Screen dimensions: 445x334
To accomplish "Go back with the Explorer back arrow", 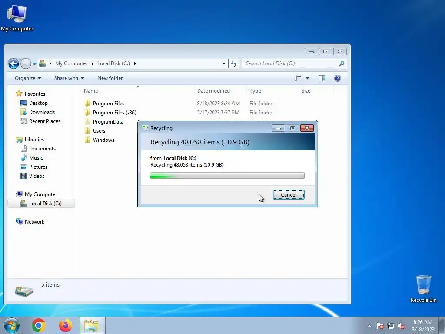I will pyautogui.click(x=13, y=63).
